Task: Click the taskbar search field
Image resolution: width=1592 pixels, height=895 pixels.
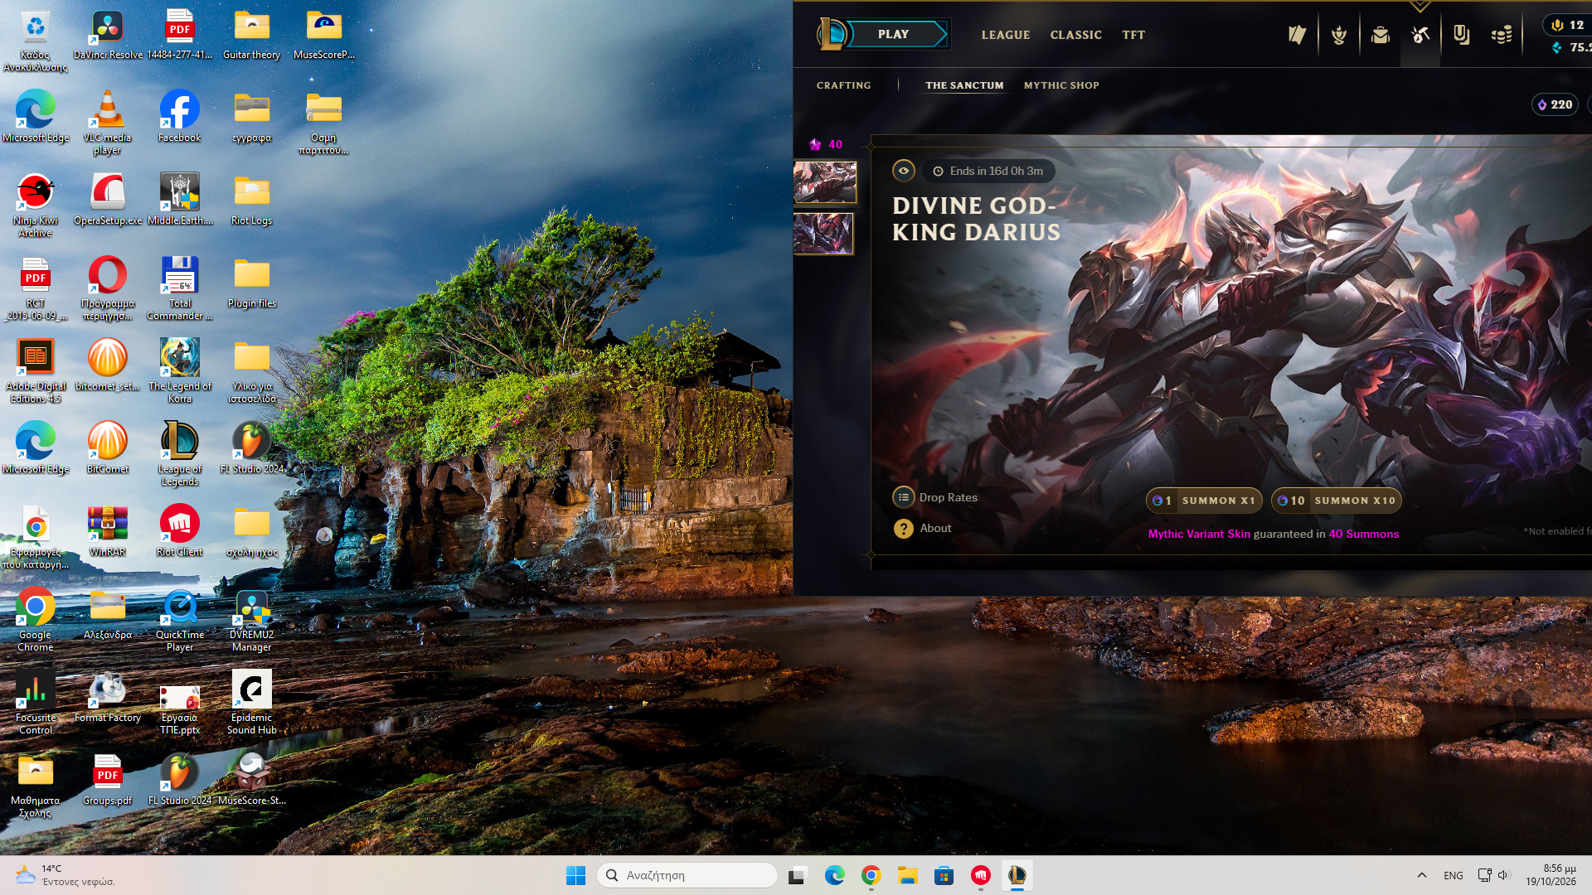Action: point(687,875)
